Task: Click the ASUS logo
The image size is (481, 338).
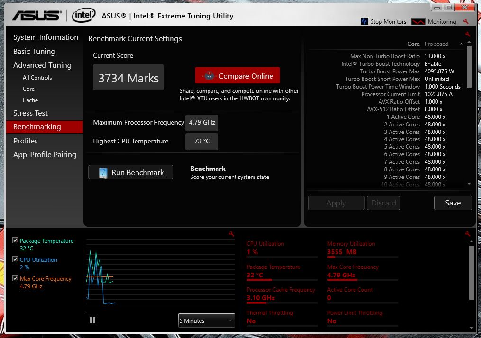Action: pos(37,15)
